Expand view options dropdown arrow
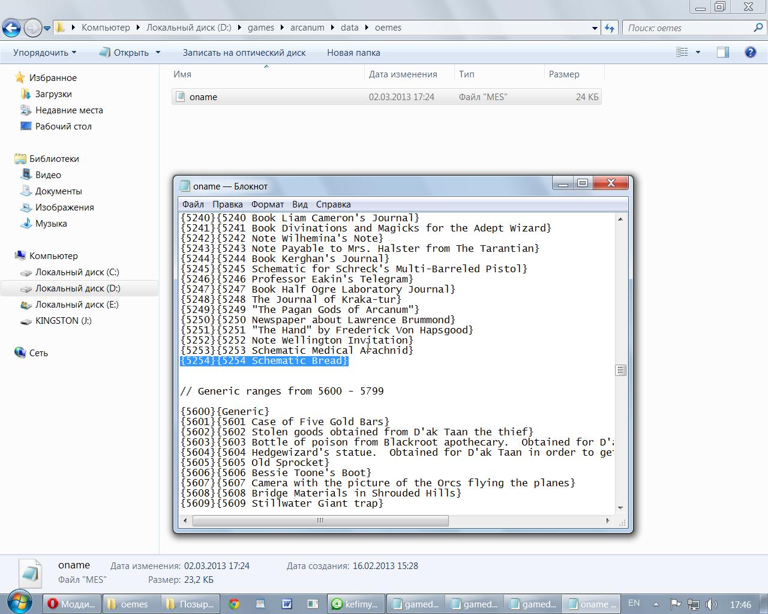The width and height of the screenshot is (768, 614). click(698, 52)
